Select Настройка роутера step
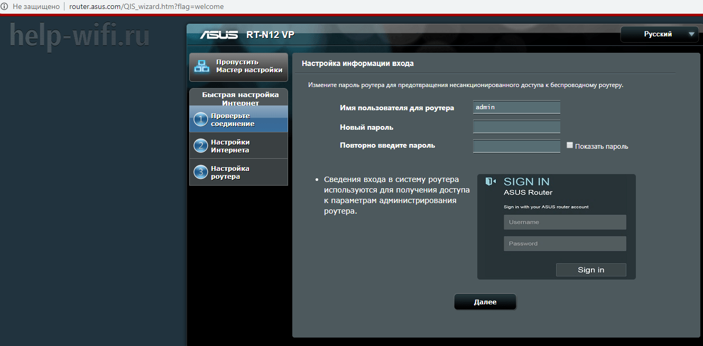 (x=238, y=172)
